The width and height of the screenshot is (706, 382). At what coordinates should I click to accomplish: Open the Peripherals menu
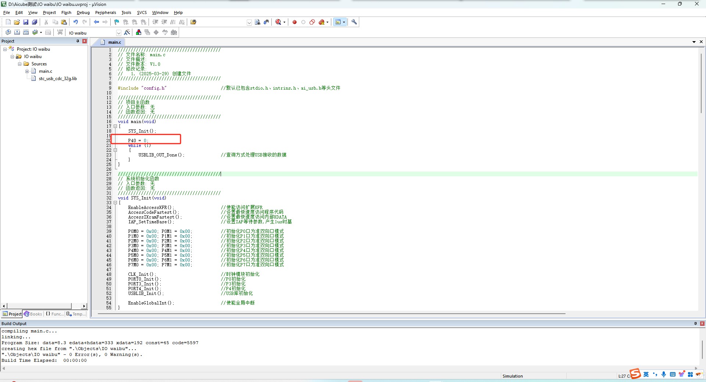tap(106, 12)
